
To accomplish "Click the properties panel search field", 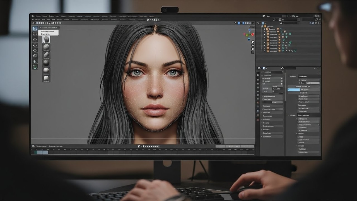I will pyautogui.click(x=289, y=68).
